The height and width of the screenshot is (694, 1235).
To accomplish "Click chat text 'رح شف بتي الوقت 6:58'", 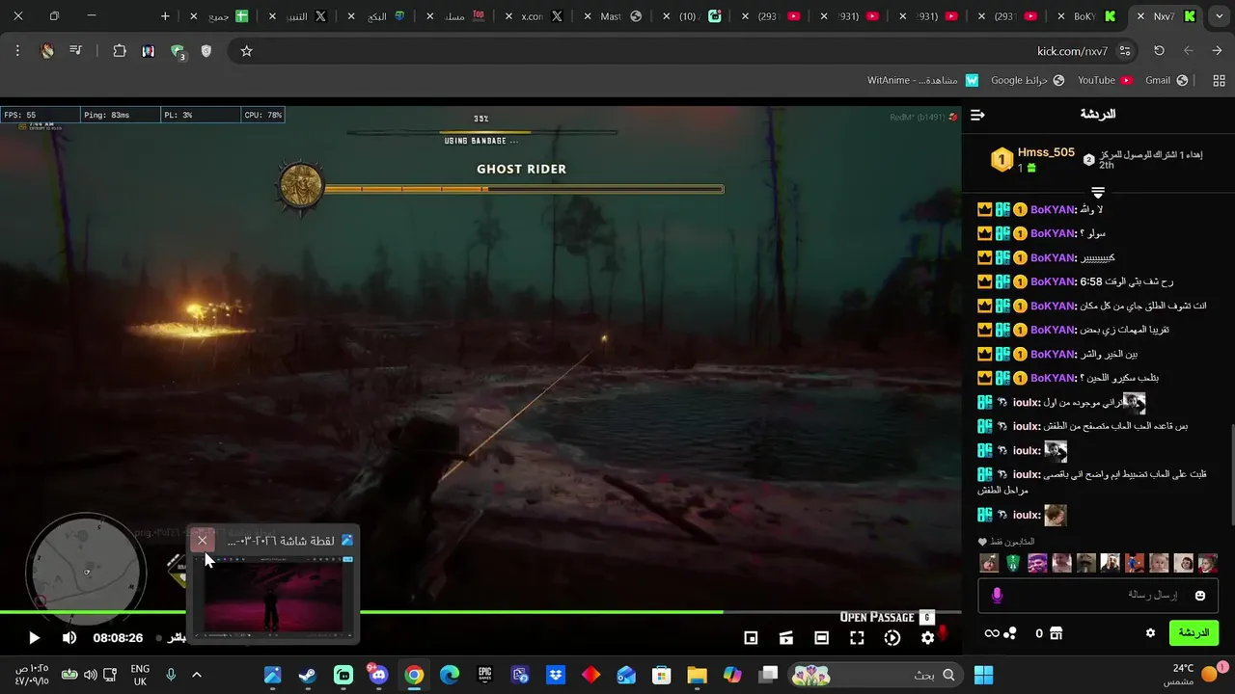I will (1126, 281).
